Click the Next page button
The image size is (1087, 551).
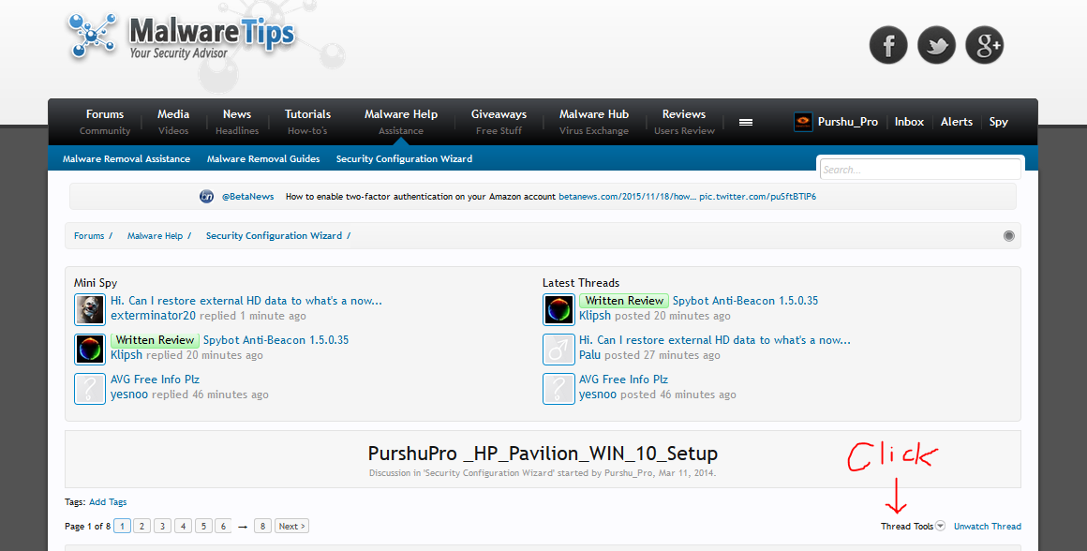(291, 526)
